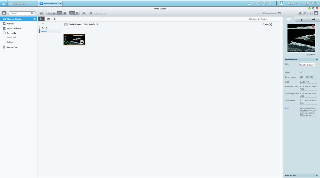Open Photo Station help question mark

click(x=310, y=13)
